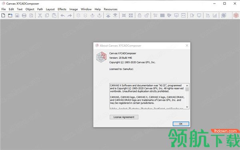Open the Resources menu
Viewport: 240px width, 150px height.
click(110, 9)
